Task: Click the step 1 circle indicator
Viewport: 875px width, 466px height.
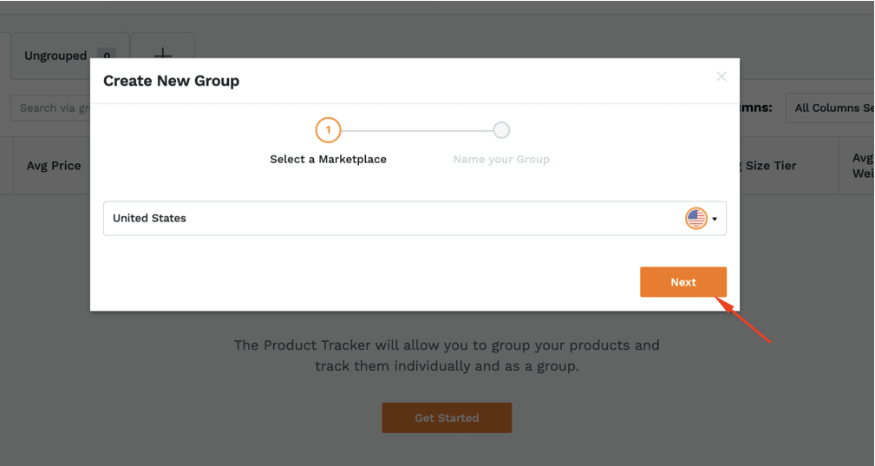Action: pyautogui.click(x=328, y=130)
